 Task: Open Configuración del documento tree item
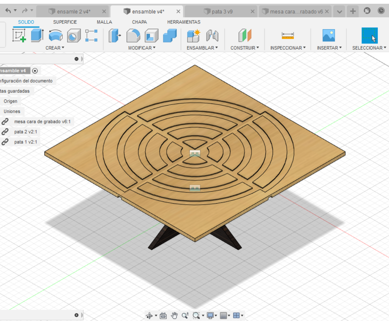tap(26, 81)
